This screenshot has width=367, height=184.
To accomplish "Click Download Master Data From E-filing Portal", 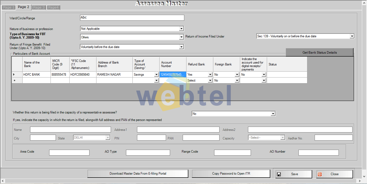I will [138, 174].
